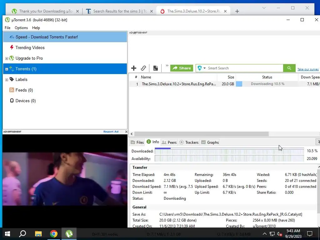Click into the Smart Search input field

pyautogui.click(x=245, y=68)
